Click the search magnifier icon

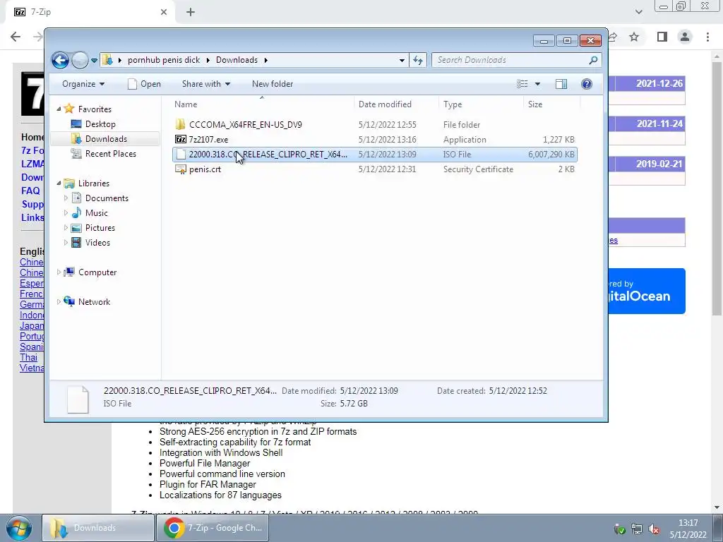click(x=593, y=60)
